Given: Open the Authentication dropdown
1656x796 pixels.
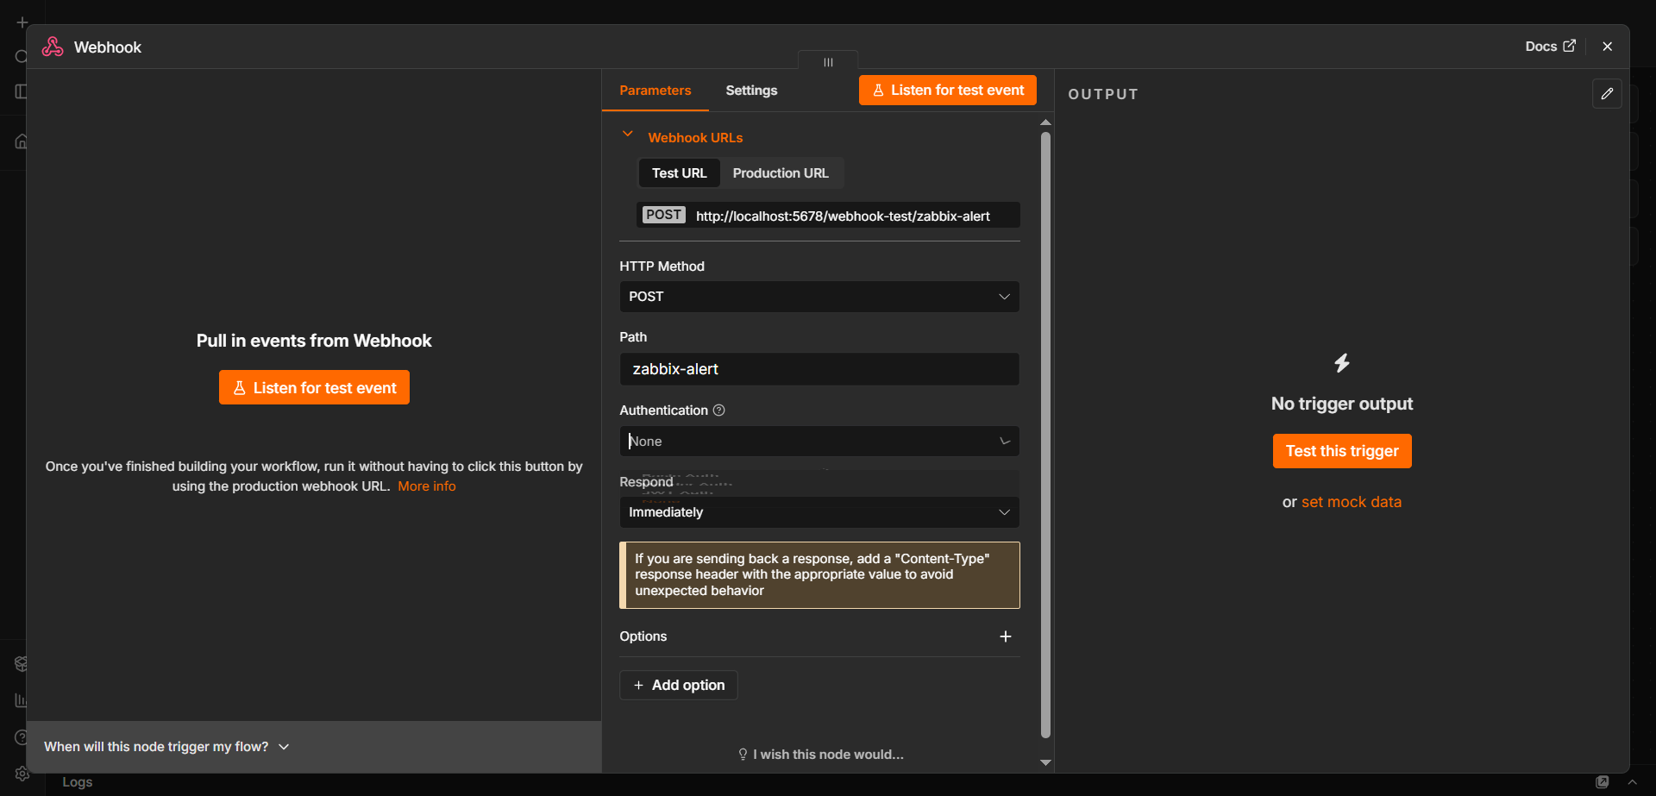Looking at the screenshot, I should (819, 442).
